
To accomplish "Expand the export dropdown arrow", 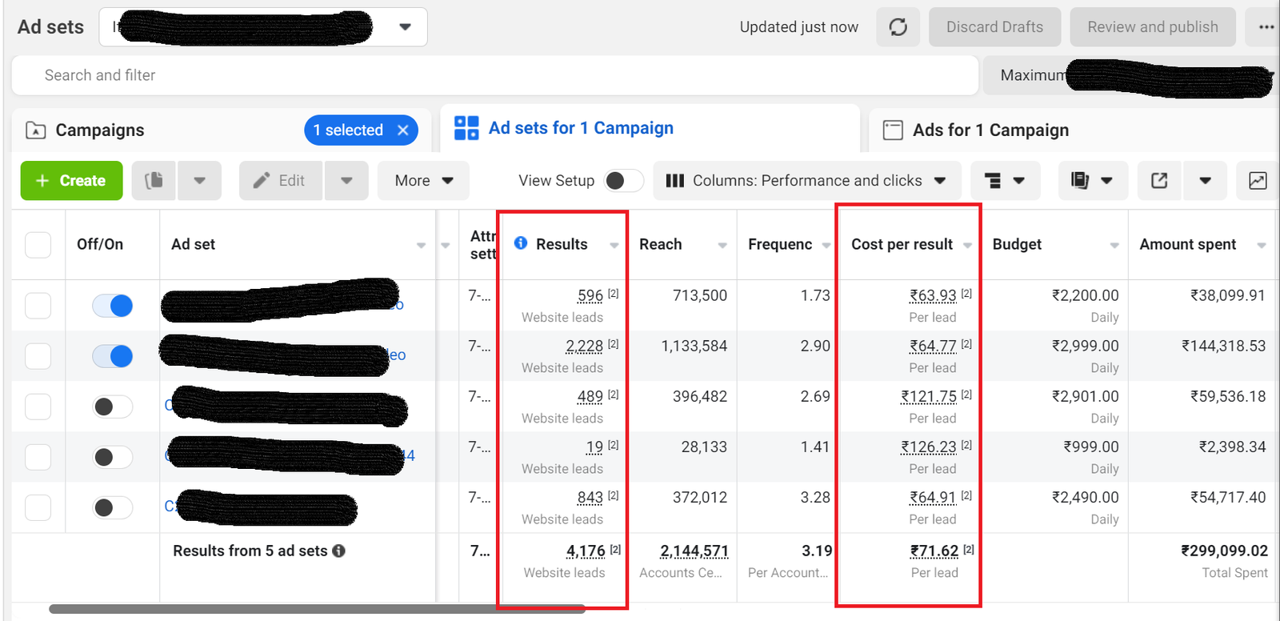I will pos(1205,181).
